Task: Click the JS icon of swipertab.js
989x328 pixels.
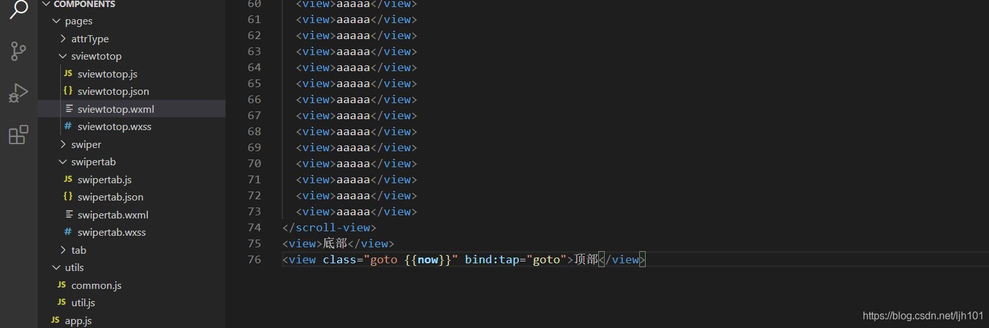Action: point(68,179)
